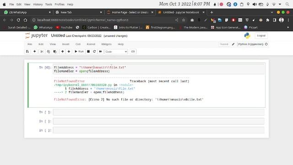Share this page via share icon
The height and width of the screenshot is (165, 293).
click(x=177, y=20)
